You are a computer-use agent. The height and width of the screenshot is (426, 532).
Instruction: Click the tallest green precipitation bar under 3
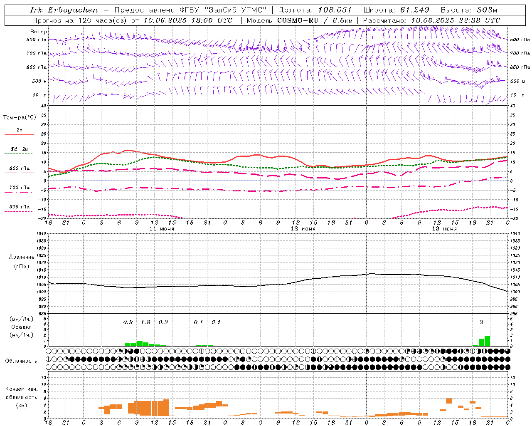487,341
